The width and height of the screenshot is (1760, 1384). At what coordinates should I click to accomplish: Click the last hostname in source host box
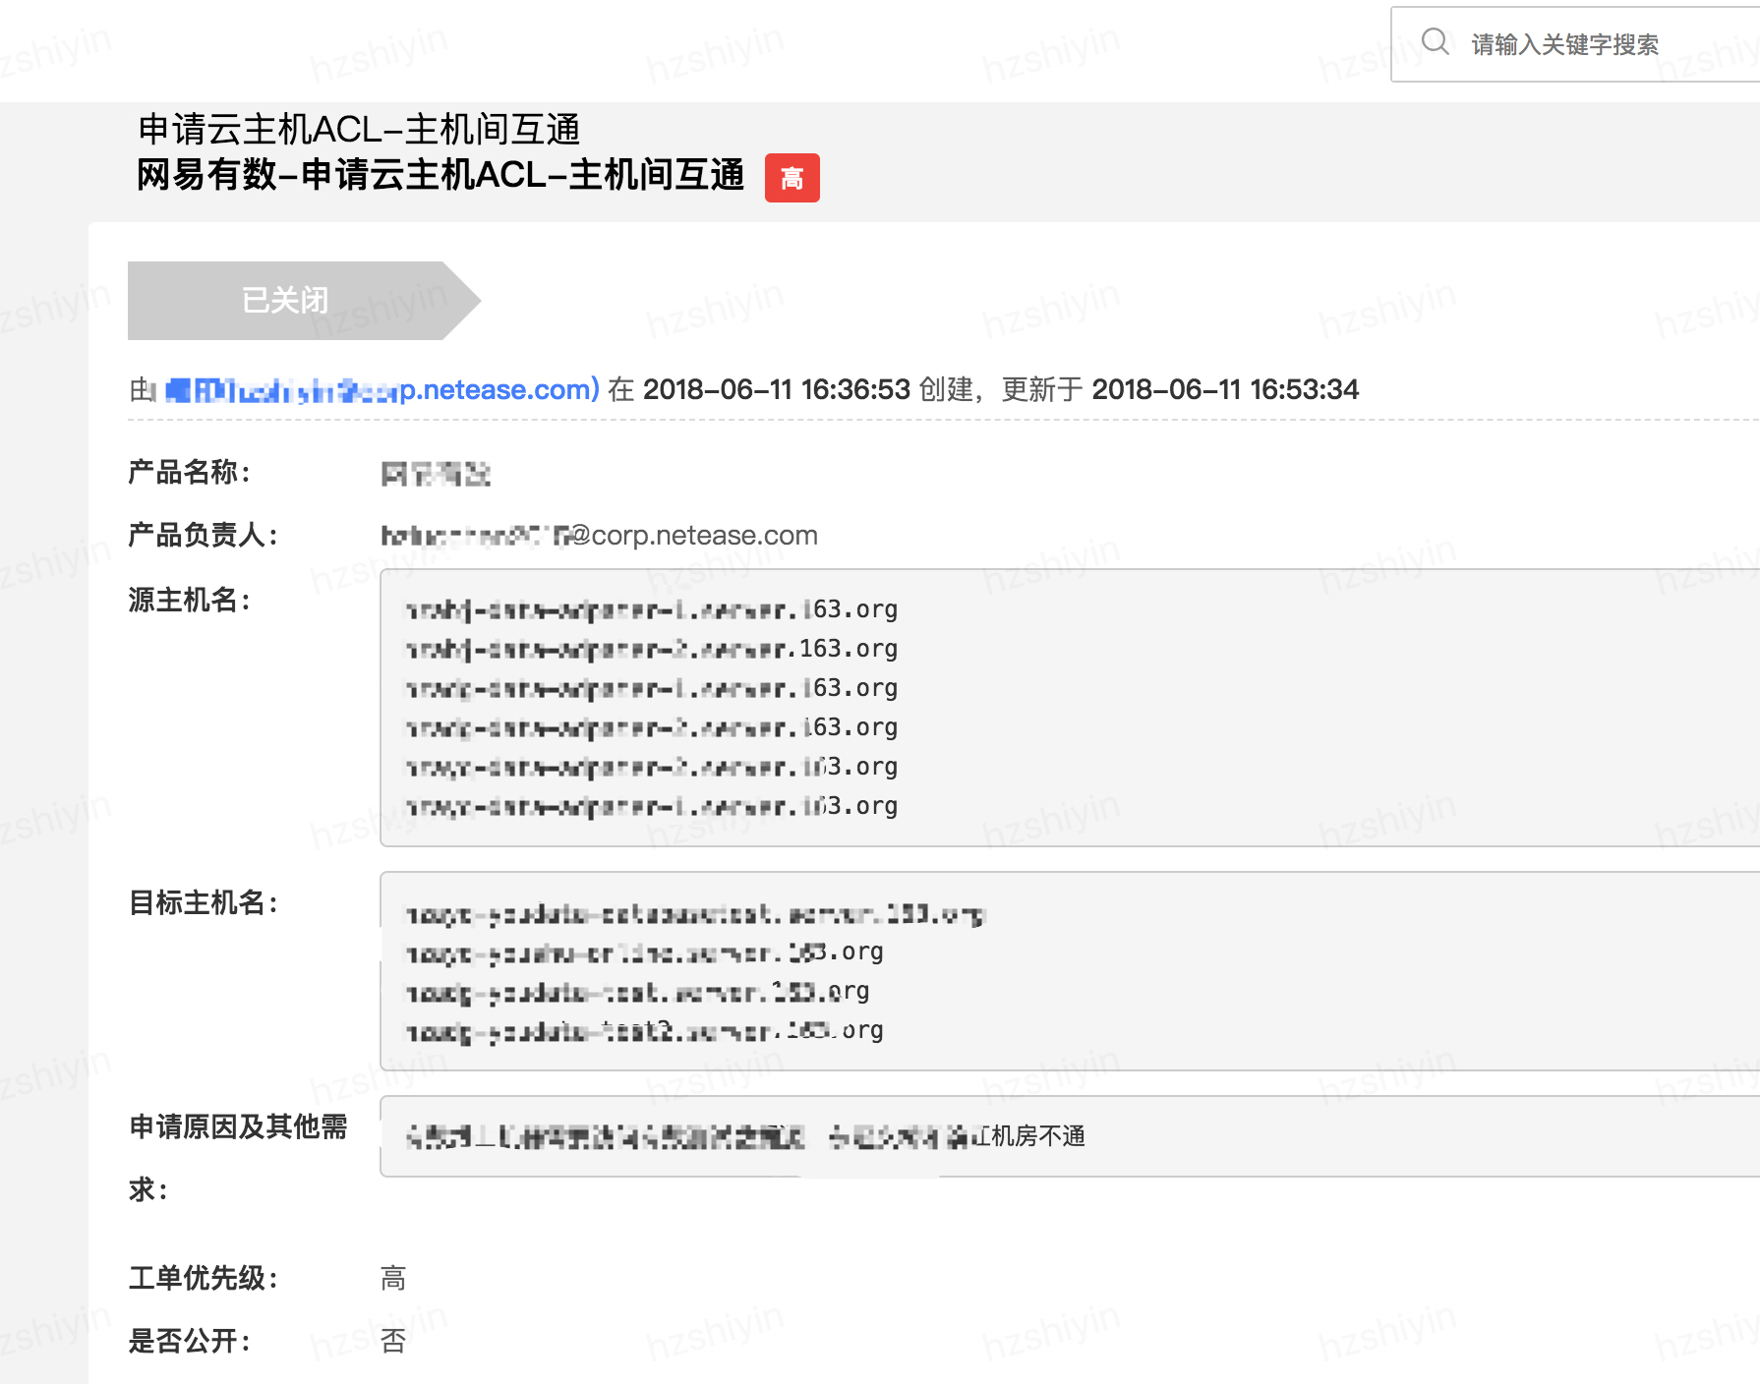[651, 807]
